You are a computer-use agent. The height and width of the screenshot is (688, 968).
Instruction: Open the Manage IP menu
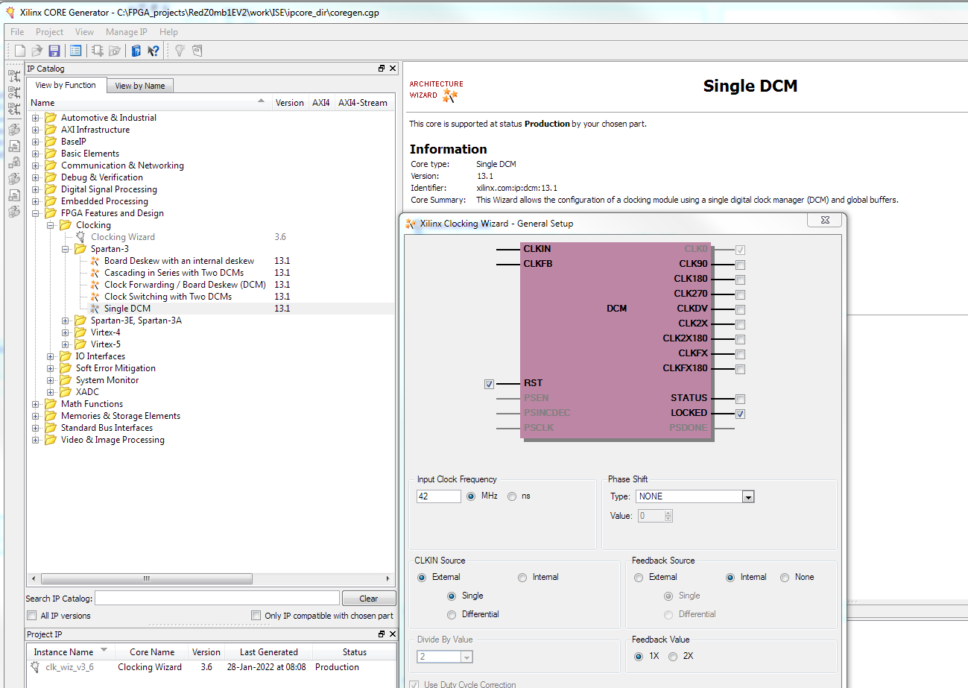tap(127, 32)
